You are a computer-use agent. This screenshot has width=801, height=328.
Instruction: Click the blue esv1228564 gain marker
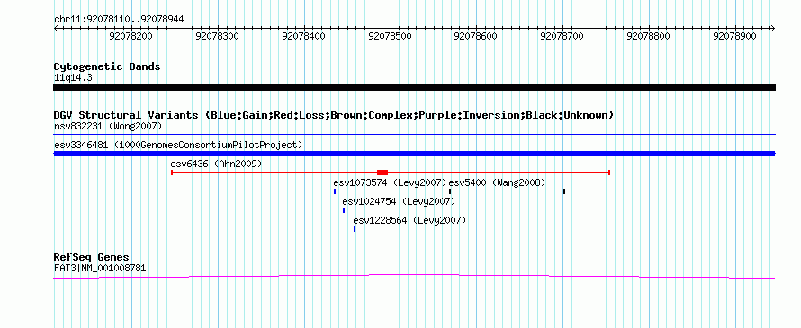(x=355, y=229)
